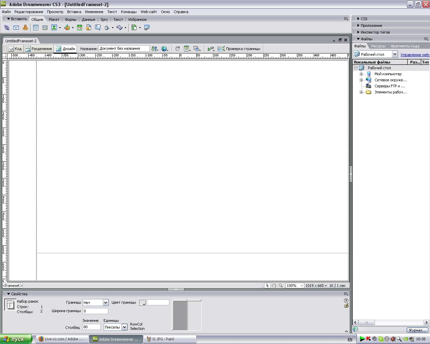This screenshot has height=344, width=430.
Task: Select the Hand tool in status bar
Action: click(x=274, y=286)
